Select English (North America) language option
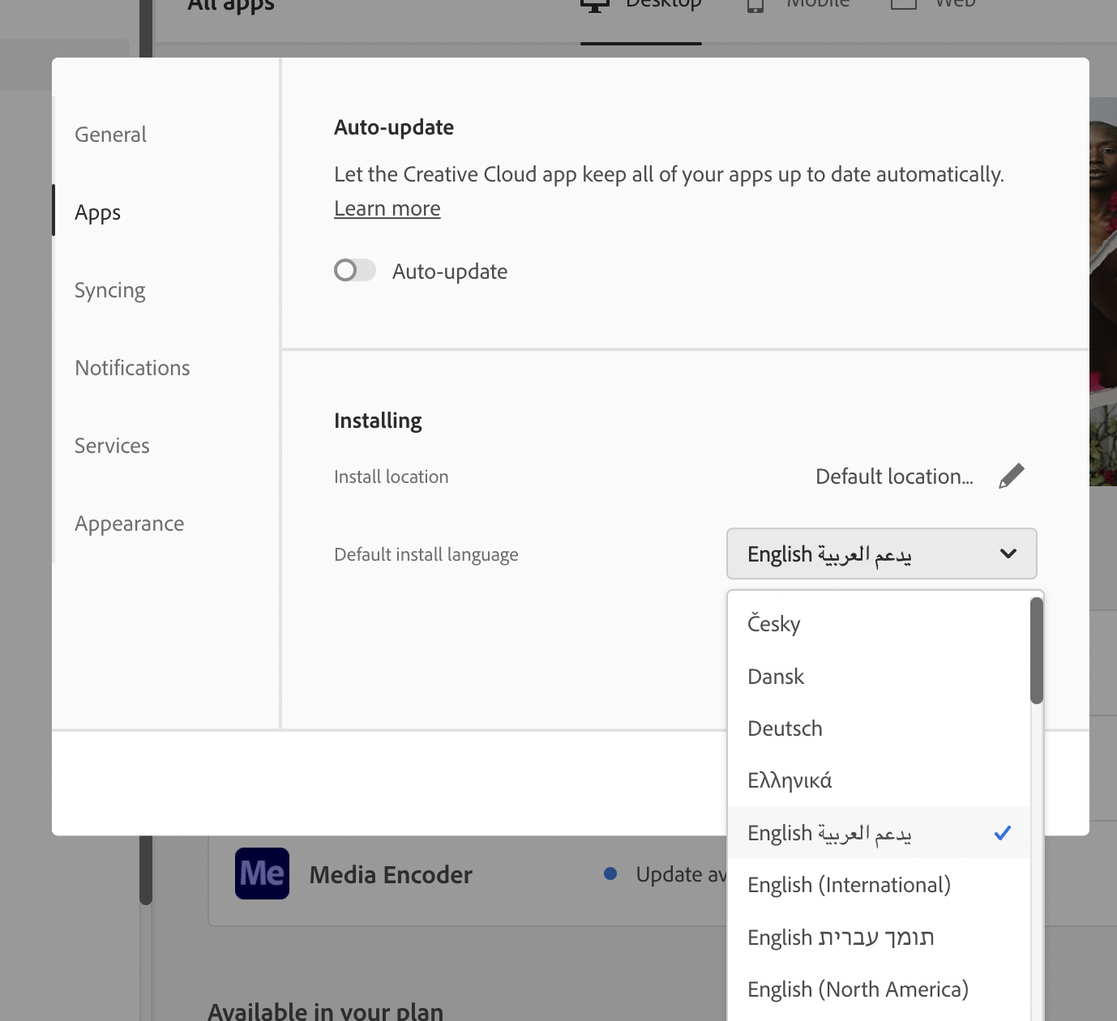 (879, 989)
